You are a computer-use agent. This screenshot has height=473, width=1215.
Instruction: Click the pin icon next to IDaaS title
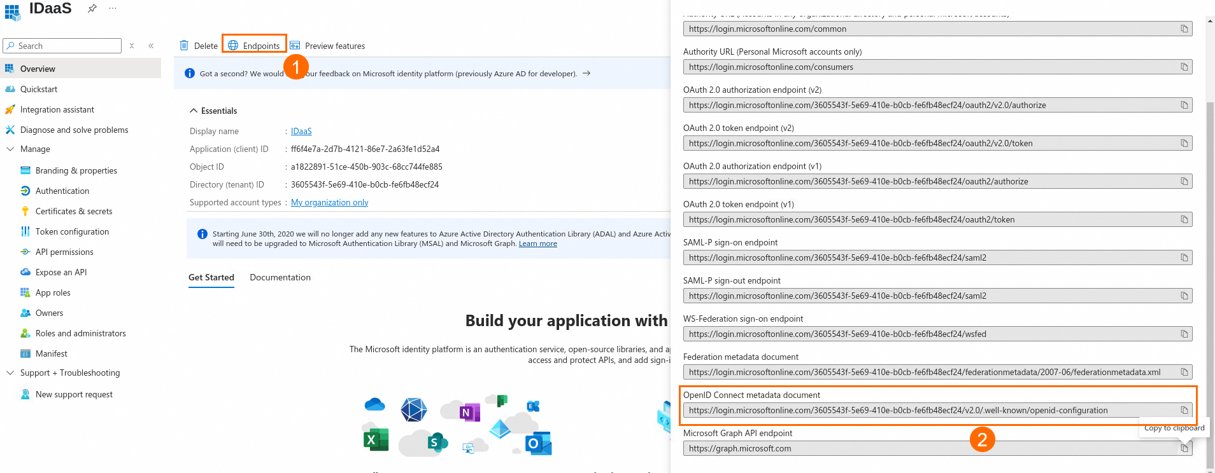(92, 8)
